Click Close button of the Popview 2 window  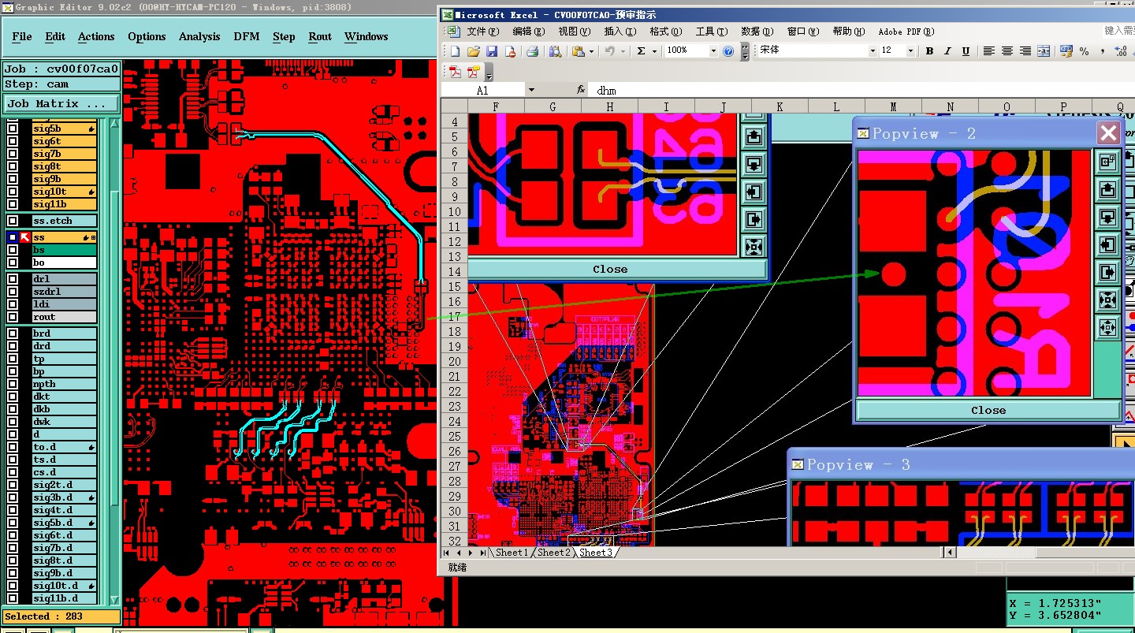click(x=988, y=410)
